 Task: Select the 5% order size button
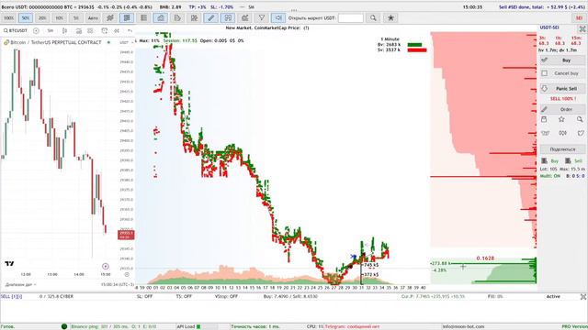pos(76,18)
